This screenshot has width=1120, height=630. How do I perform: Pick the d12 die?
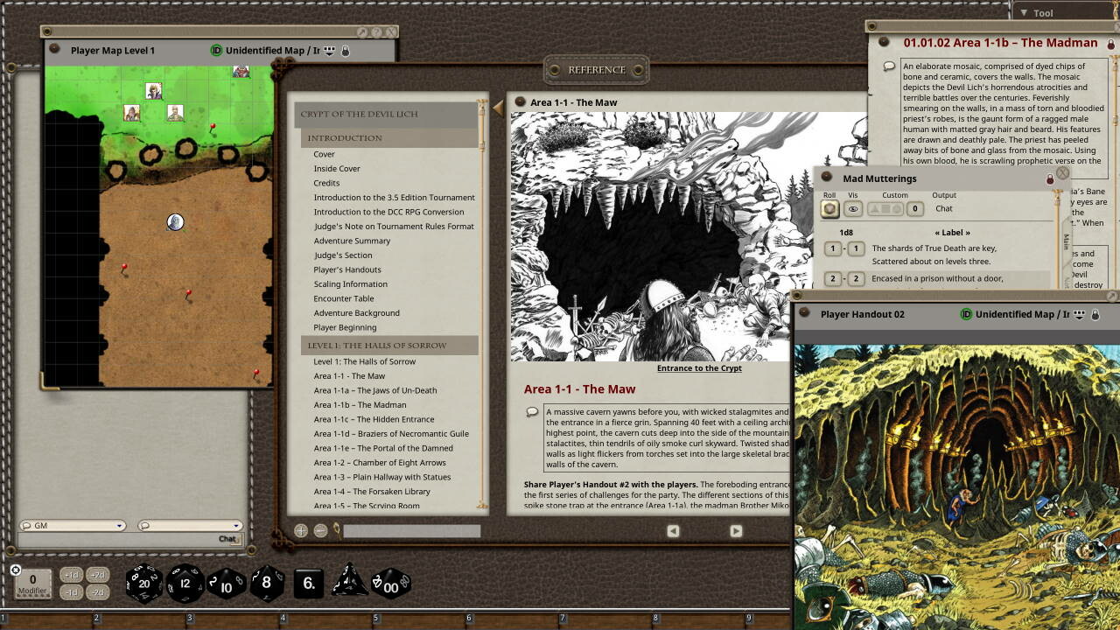[x=185, y=584]
